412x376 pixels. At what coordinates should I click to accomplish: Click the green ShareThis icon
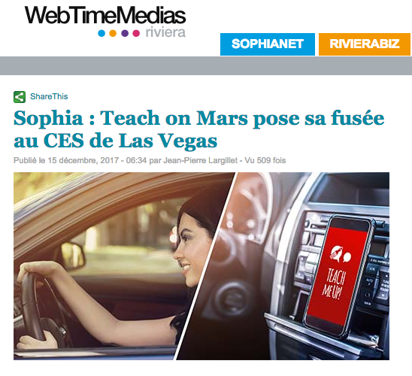click(x=20, y=97)
